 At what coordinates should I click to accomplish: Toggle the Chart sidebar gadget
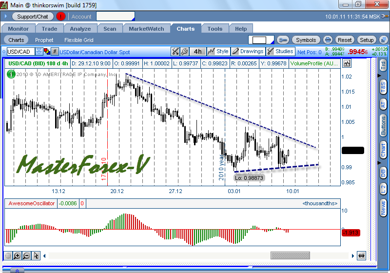pos(383,150)
